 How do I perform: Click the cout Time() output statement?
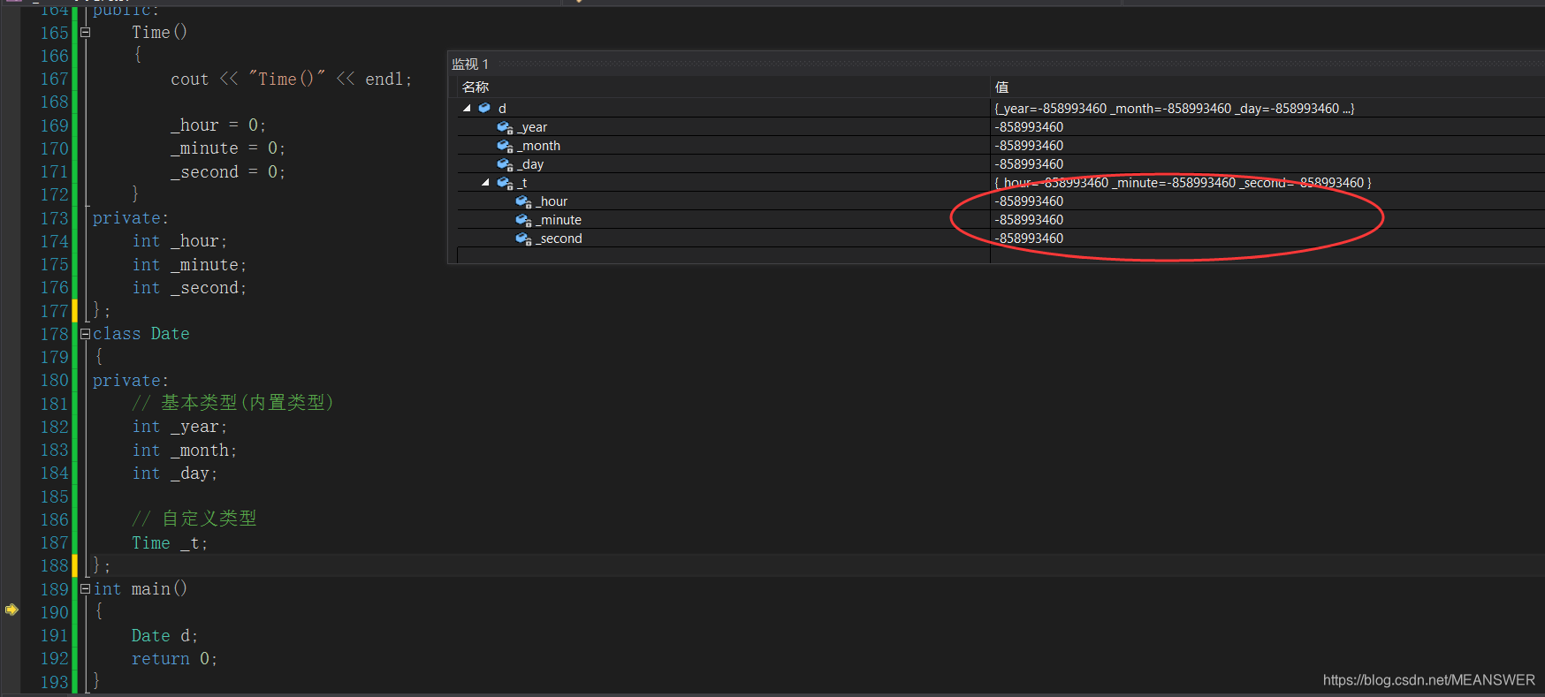tap(291, 80)
